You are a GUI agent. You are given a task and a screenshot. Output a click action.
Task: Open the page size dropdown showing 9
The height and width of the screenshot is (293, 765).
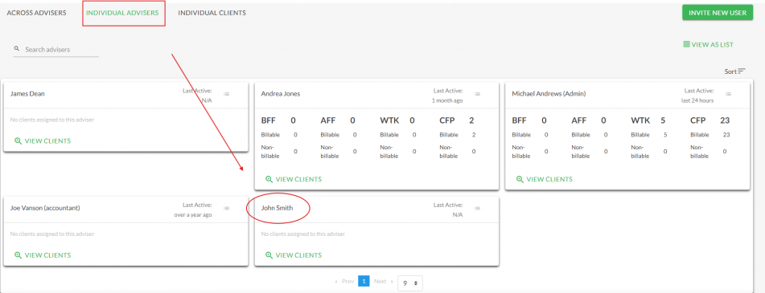[x=409, y=283]
